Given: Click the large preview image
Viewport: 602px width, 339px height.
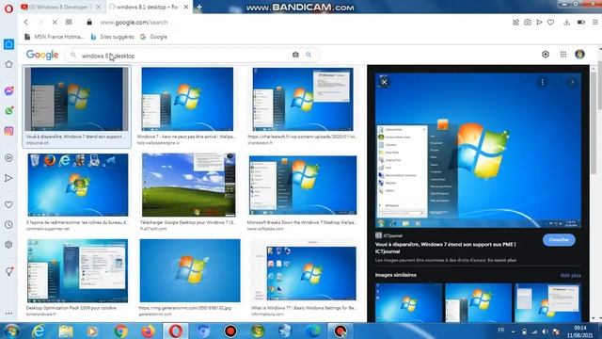Looking at the screenshot, I should [478, 151].
